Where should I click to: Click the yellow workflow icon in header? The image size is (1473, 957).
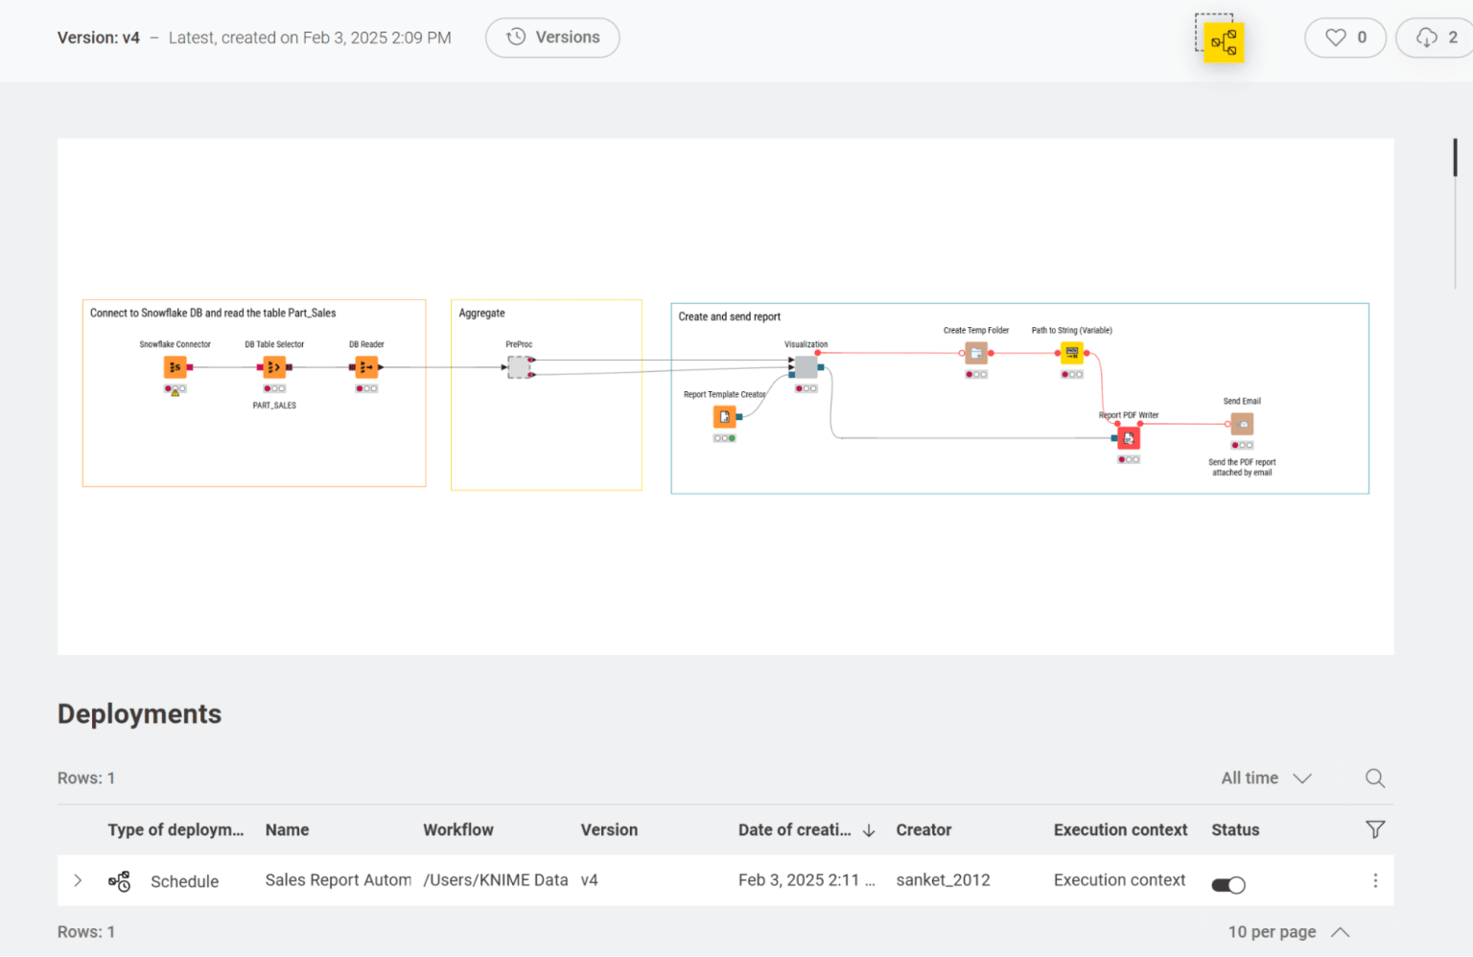click(1224, 42)
